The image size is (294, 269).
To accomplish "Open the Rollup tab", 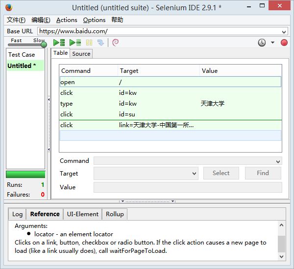I will (x=115, y=214).
